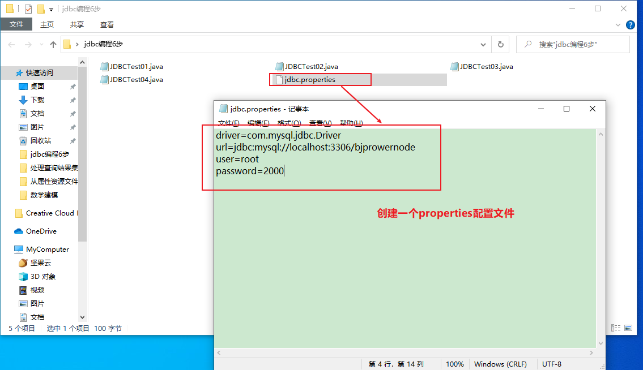Open Notepad 格式 menu
Viewport: 643px width, 370px height.
(x=289, y=123)
